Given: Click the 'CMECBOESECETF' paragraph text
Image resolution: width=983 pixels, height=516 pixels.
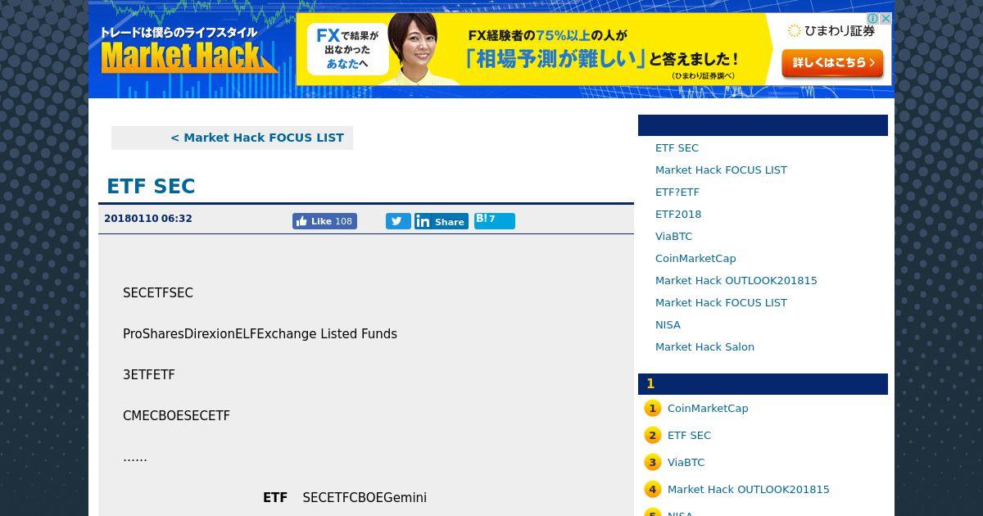Looking at the screenshot, I should click(x=176, y=415).
